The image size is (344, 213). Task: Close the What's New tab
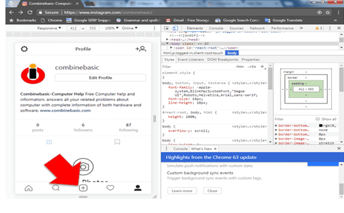[215, 149]
